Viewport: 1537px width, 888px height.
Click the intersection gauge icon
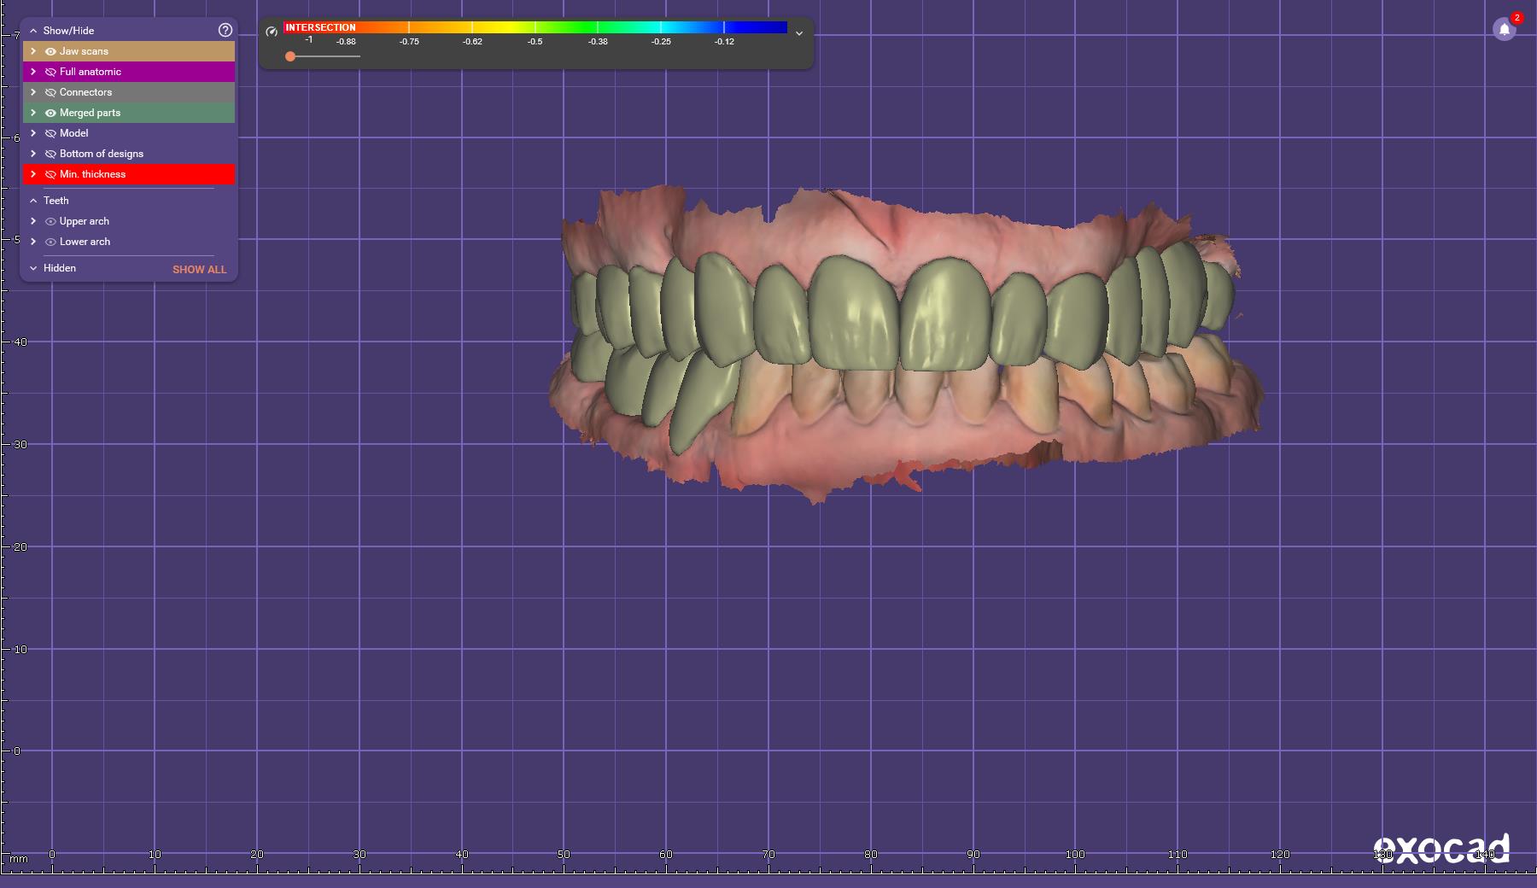[x=272, y=32]
